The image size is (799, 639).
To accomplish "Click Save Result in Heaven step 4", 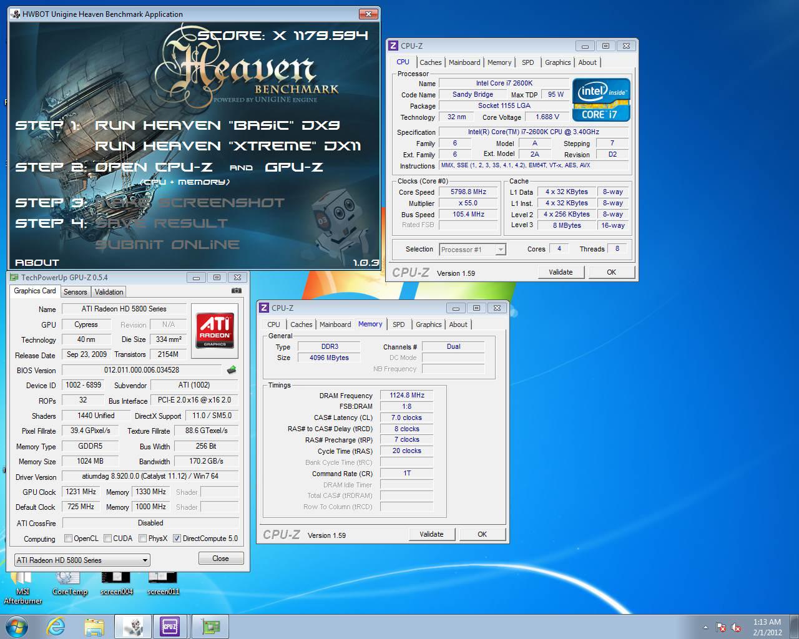I will pyautogui.click(x=161, y=223).
